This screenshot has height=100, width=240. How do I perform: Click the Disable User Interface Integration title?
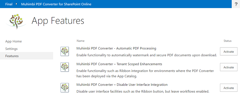[122, 85]
